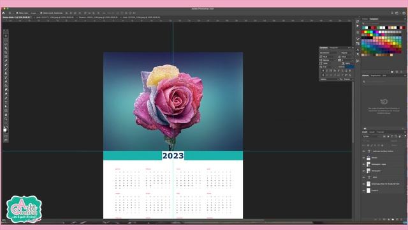Screen dimensions: 408x230
Task: Switch to the Paragrafo tab
Action: (x=333, y=48)
